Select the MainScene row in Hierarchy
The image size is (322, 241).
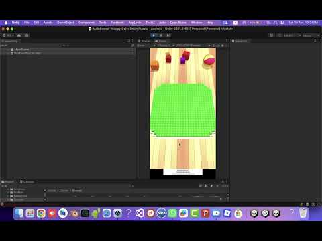click(x=67, y=50)
